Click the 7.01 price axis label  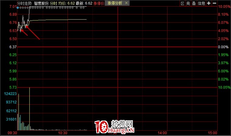pyautogui.click(x=13, y=7)
